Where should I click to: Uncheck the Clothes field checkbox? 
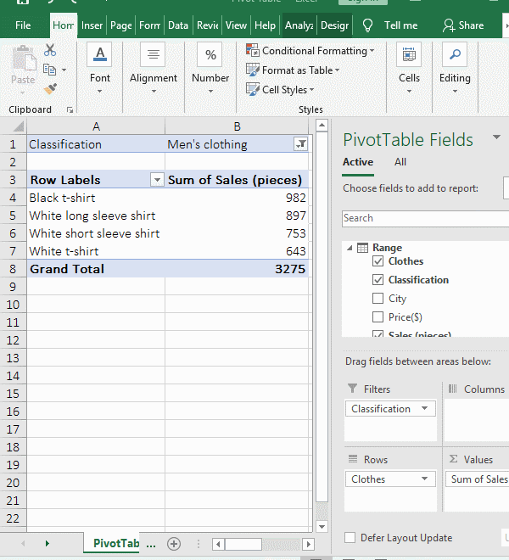pyautogui.click(x=378, y=261)
